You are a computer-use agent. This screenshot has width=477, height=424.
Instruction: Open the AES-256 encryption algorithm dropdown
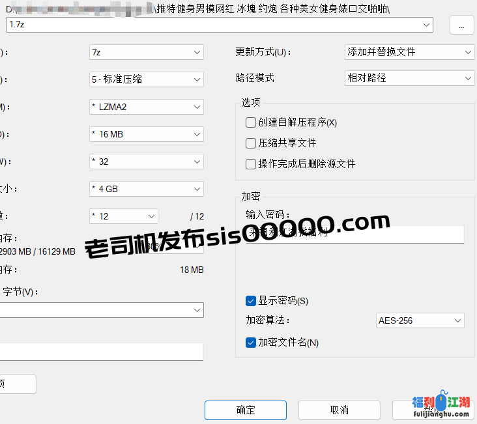coord(457,320)
